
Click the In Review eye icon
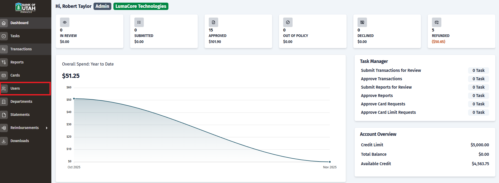pyautogui.click(x=65, y=22)
